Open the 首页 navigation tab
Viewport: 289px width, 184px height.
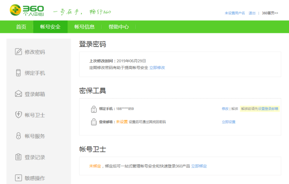21,27
